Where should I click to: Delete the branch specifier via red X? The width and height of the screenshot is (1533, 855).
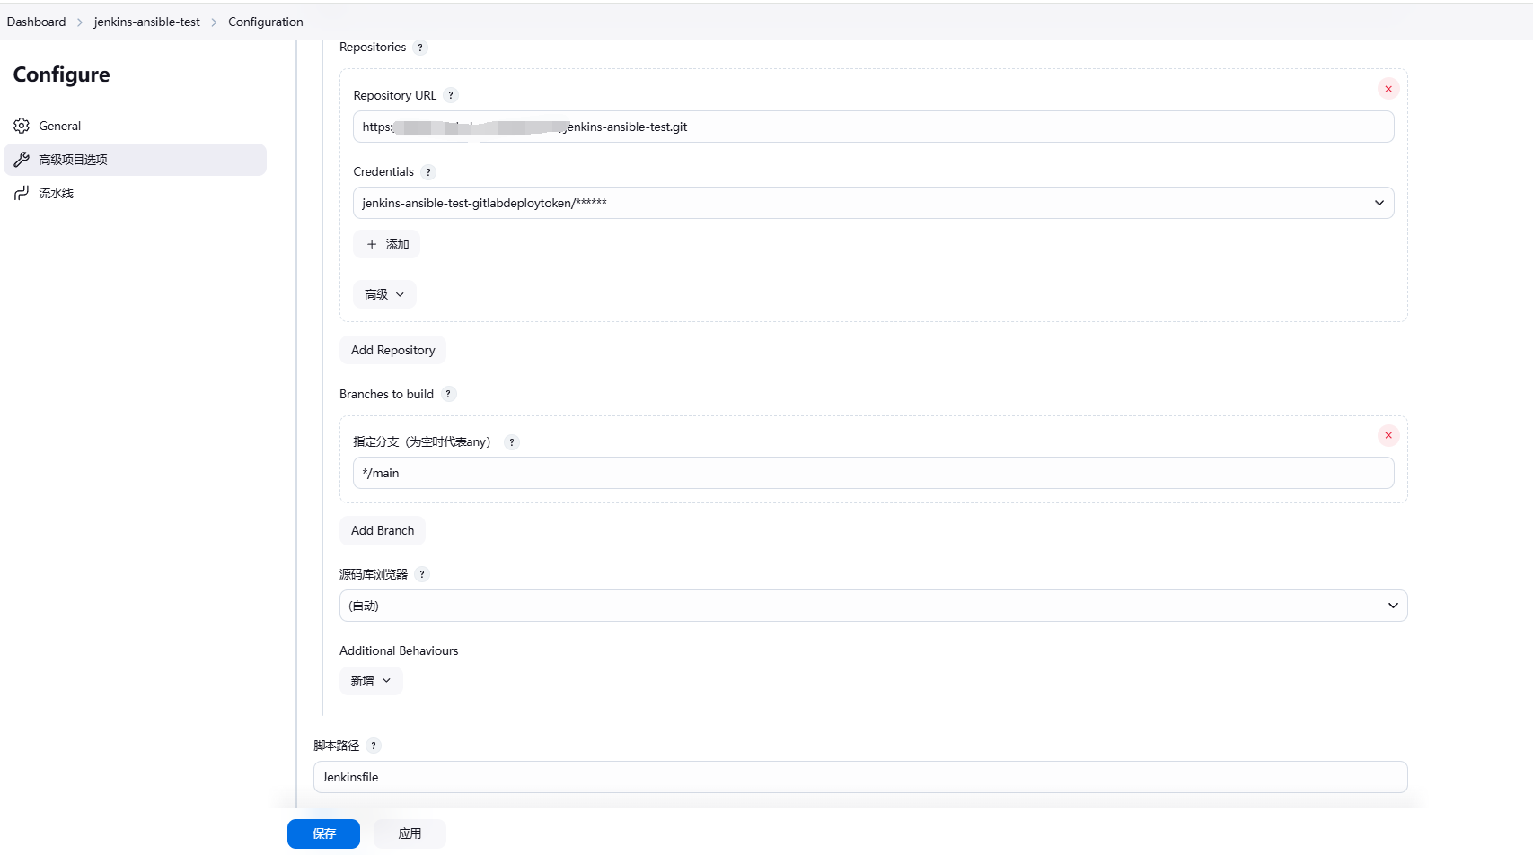click(1388, 435)
